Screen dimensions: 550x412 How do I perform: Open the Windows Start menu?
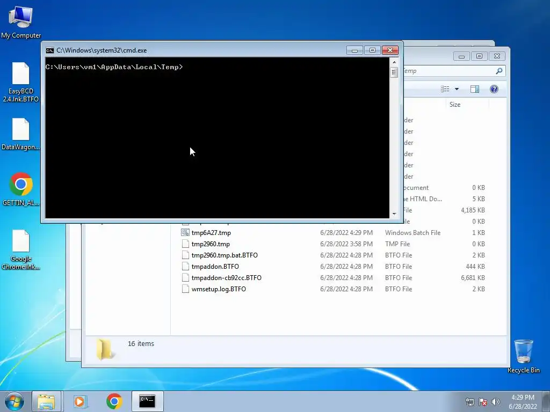tap(15, 401)
